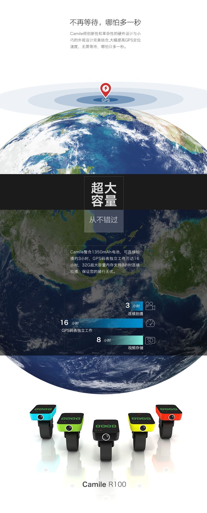This screenshot has width=207, height=513.
Task: Click the 视频存储 label
Action: tap(135, 348)
